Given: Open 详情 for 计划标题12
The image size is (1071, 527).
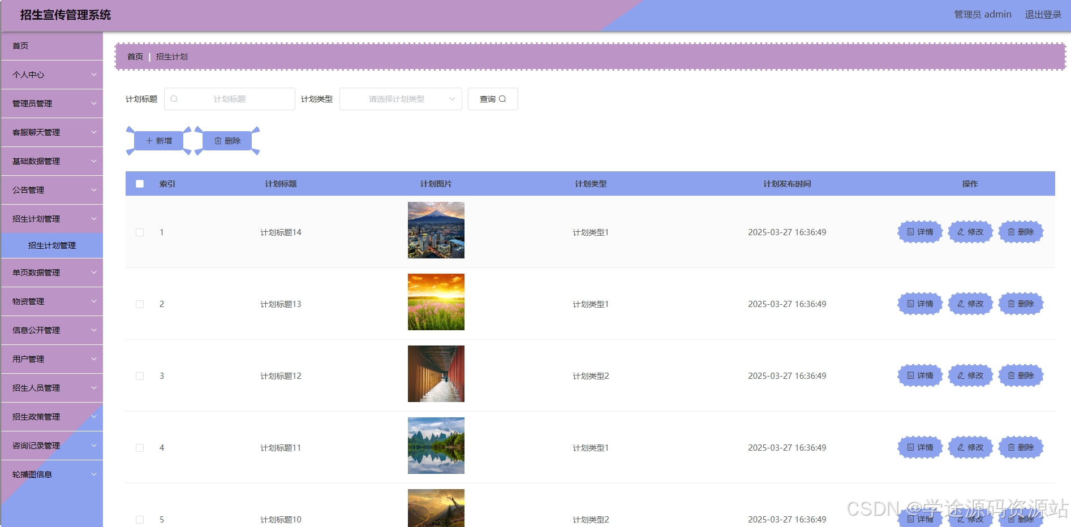Looking at the screenshot, I should (x=920, y=375).
